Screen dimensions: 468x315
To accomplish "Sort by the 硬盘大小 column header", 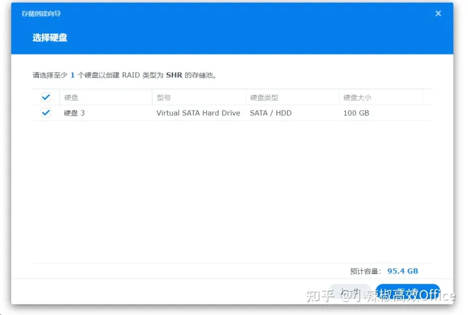I will click(380, 97).
